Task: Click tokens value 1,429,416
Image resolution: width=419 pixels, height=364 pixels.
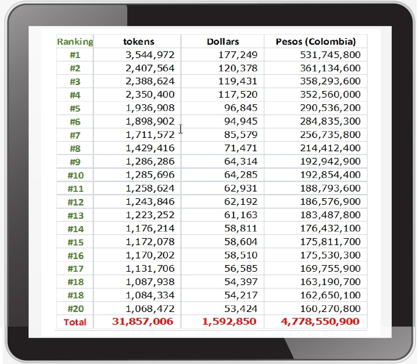Action: pyautogui.click(x=150, y=148)
